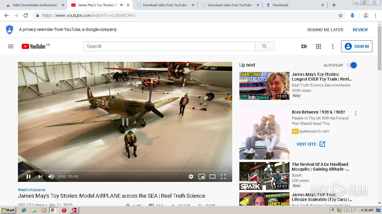Screen dimensions: 382x214
Task: Open the quotesearch.com ad link
Action: tap(314, 131)
